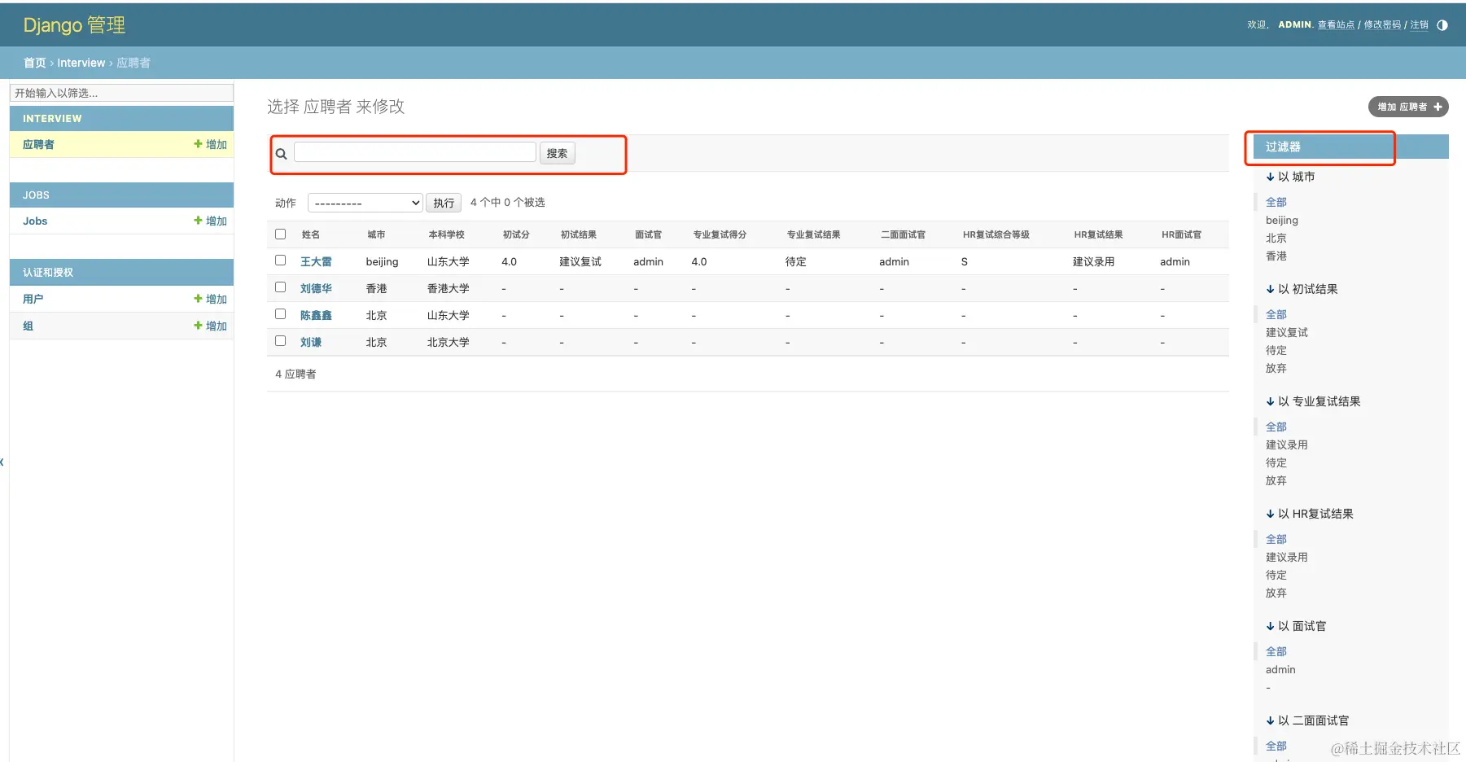Add a new 应聘者 from the sidebar
This screenshot has width=1466, height=762.
(x=210, y=144)
